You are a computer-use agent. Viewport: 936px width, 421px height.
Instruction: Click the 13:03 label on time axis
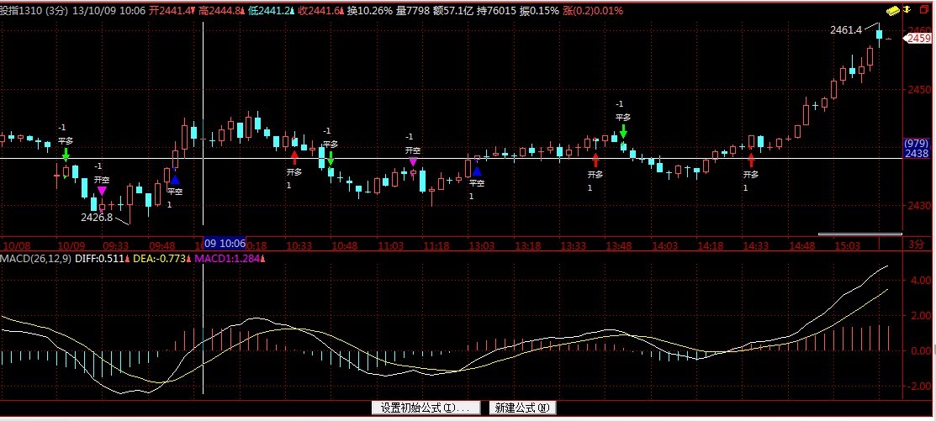click(x=481, y=245)
